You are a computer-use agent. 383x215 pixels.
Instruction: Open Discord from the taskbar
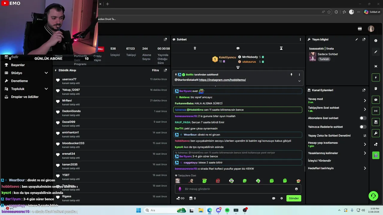(x=218, y=210)
